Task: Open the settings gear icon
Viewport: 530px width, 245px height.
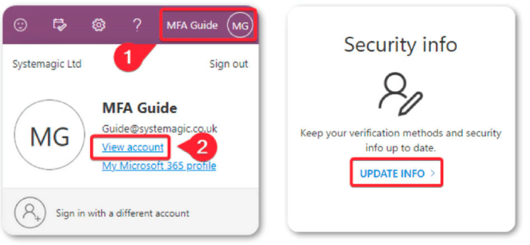Action: point(99,25)
